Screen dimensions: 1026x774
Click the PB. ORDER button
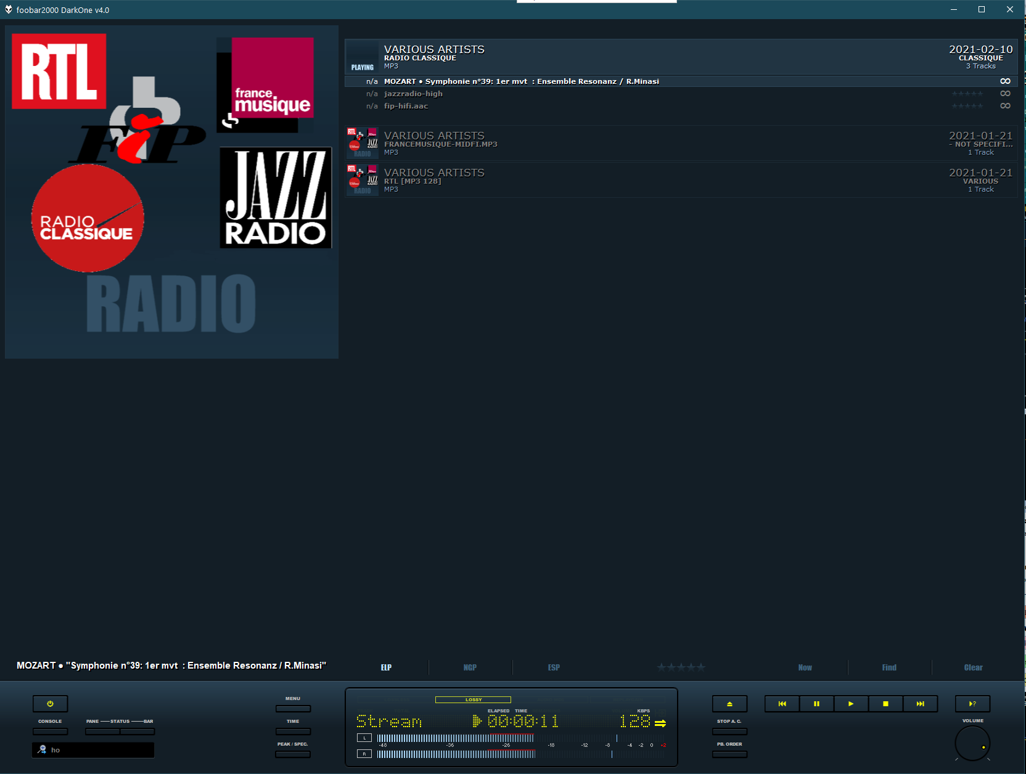coord(729,754)
